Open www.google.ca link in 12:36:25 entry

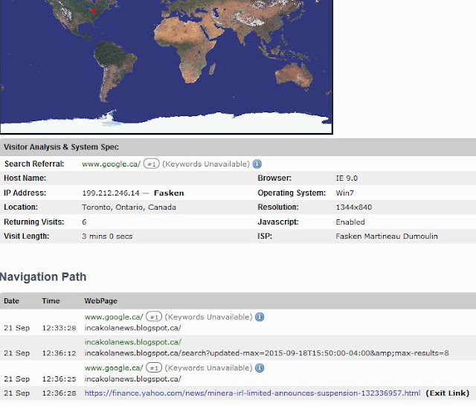[x=114, y=368]
